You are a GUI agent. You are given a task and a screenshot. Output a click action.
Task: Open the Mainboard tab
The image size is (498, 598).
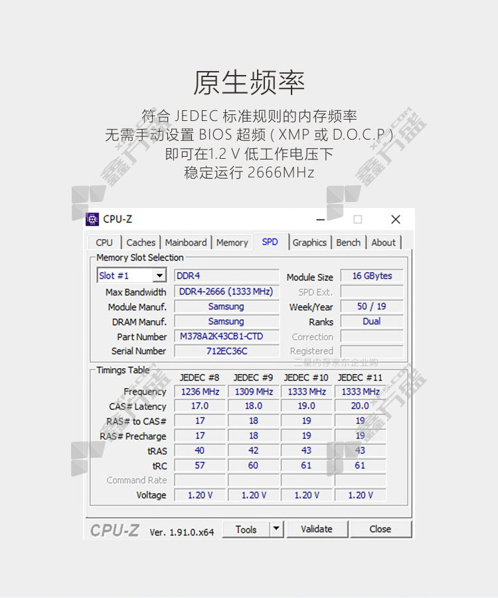[x=185, y=243]
